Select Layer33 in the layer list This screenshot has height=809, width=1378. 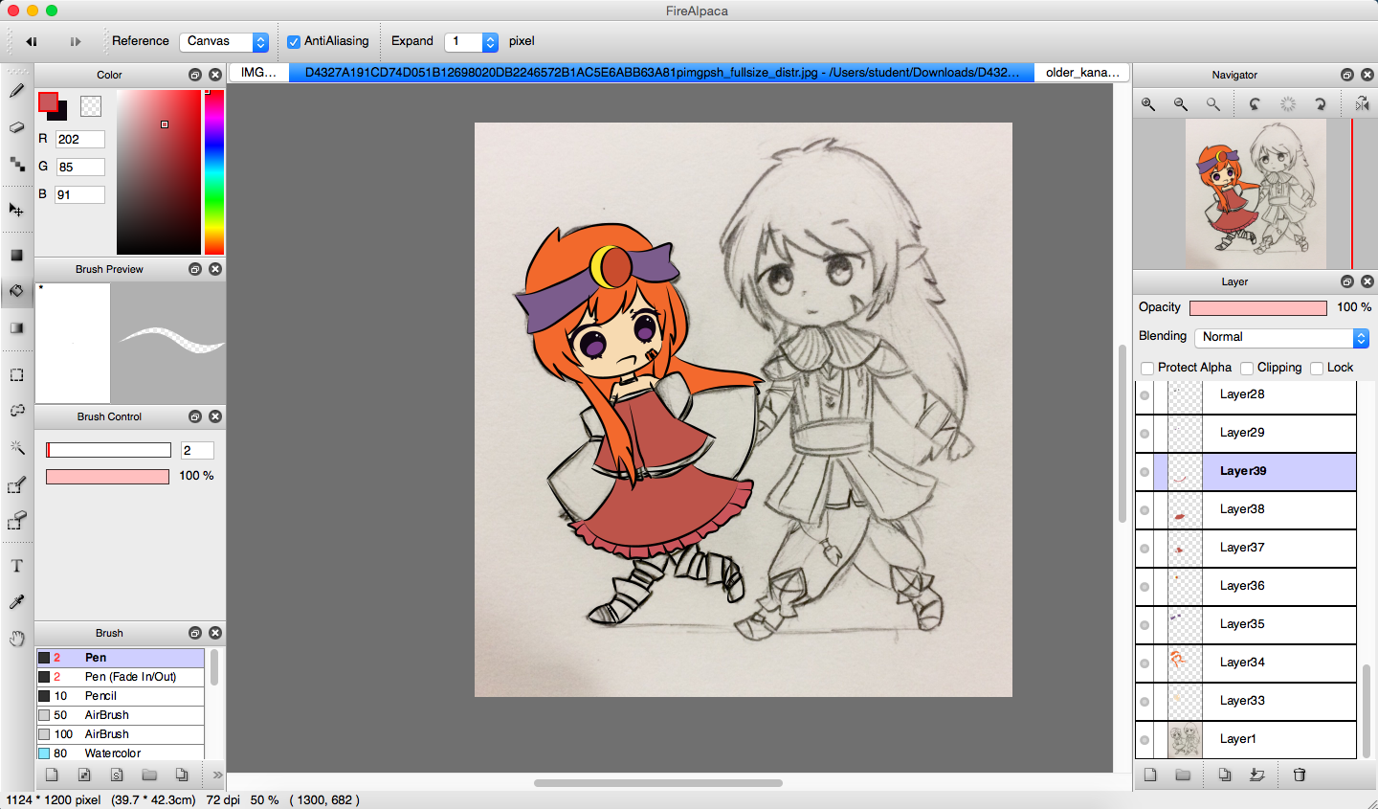(1246, 702)
